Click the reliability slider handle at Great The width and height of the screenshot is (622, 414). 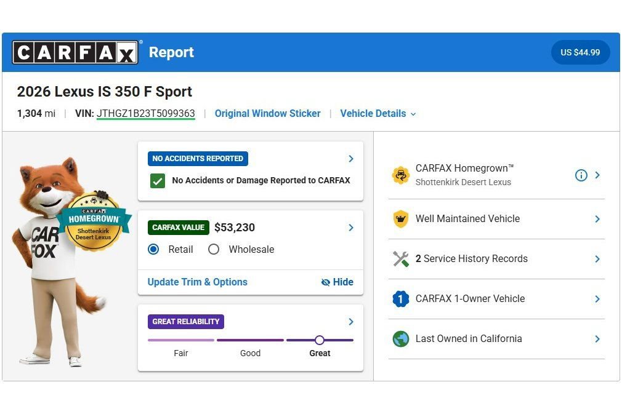tap(320, 340)
